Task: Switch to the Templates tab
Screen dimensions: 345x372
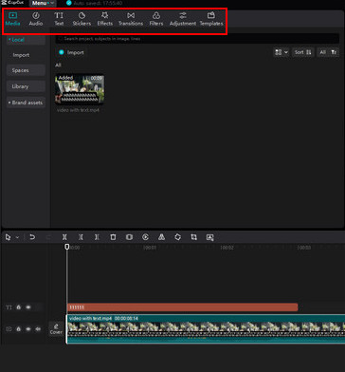Action: 211,19
